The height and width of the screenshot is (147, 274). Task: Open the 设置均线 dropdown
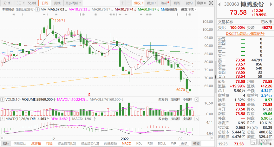click(x=189, y=10)
